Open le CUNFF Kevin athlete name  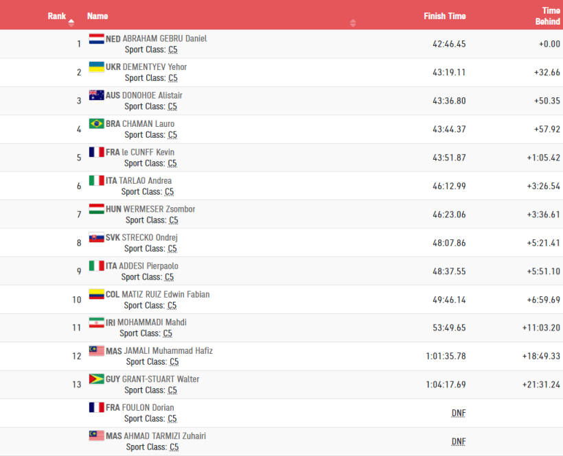pyautogui.click(x=148, y=152)
